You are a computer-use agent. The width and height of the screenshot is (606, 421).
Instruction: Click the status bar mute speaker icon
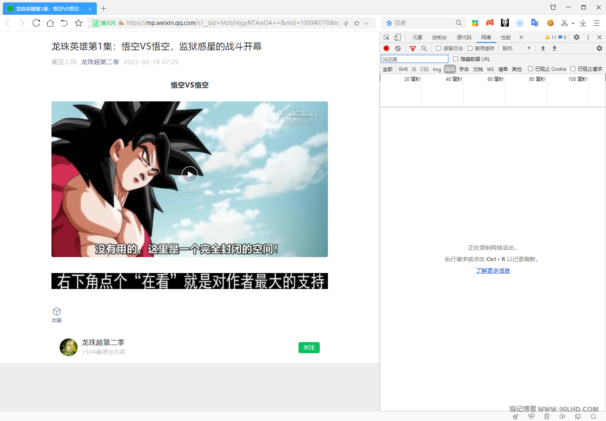coord(562,417)
